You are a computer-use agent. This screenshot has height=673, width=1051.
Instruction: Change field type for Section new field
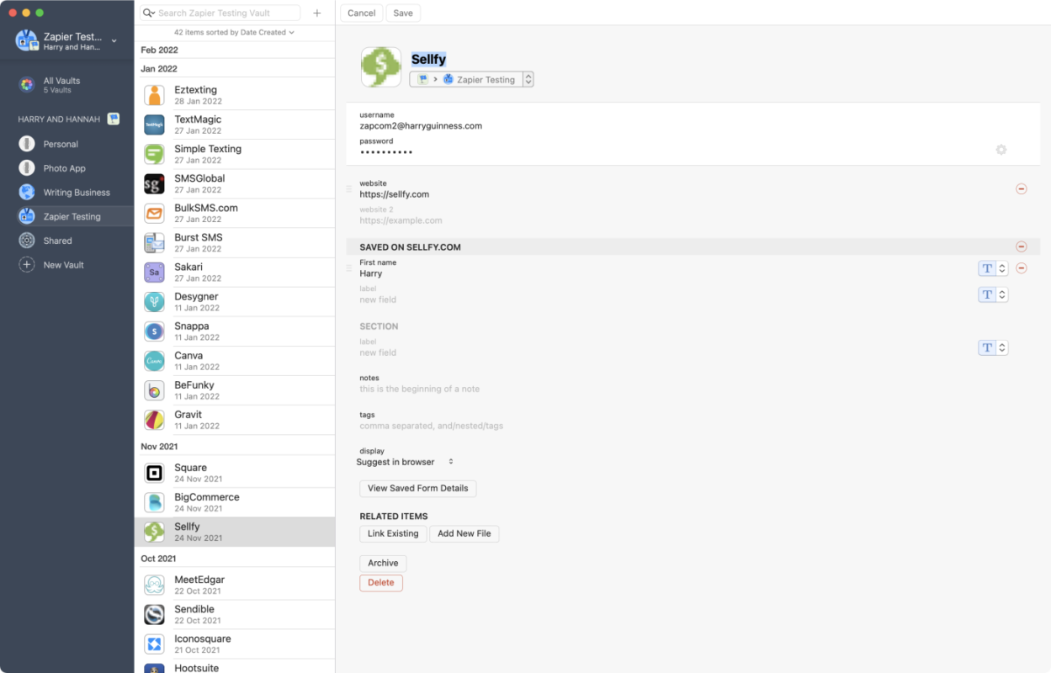(993, 347)
